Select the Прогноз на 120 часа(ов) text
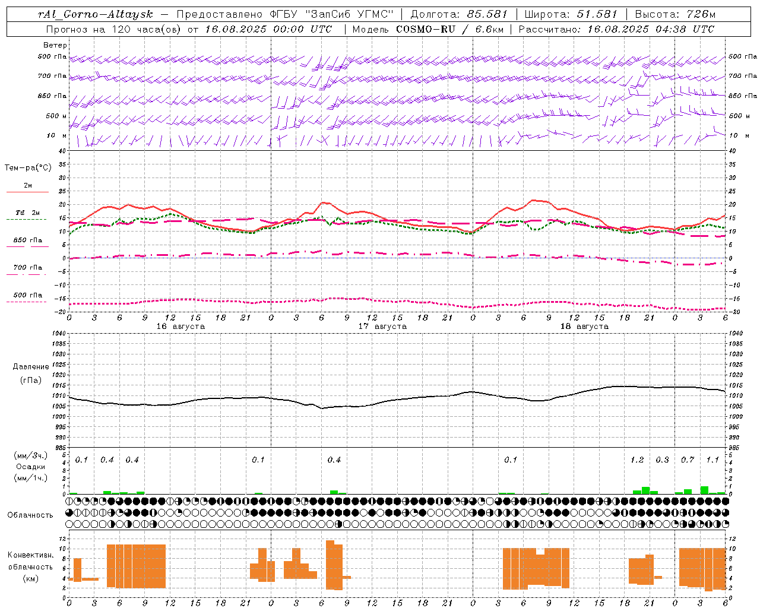The width and height of the screenshot is (760, 608). click(115, 29)
